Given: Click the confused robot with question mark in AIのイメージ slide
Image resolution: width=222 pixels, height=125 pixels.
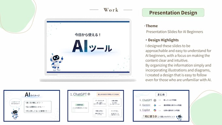Looking at the screenshot, I should [15, 114].
